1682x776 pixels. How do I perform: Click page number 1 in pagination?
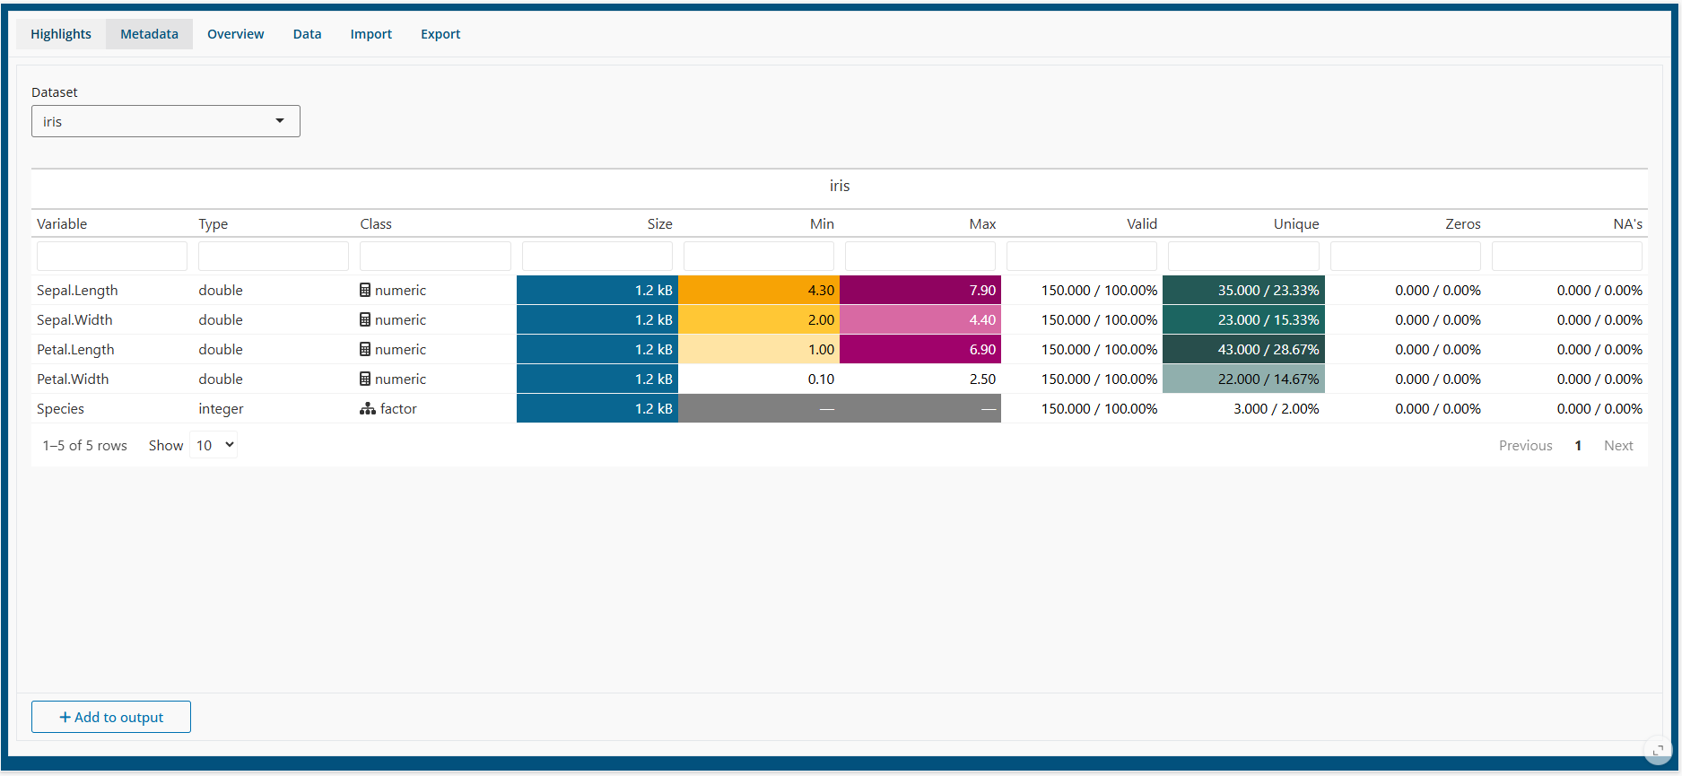[x=1578, y=446]
